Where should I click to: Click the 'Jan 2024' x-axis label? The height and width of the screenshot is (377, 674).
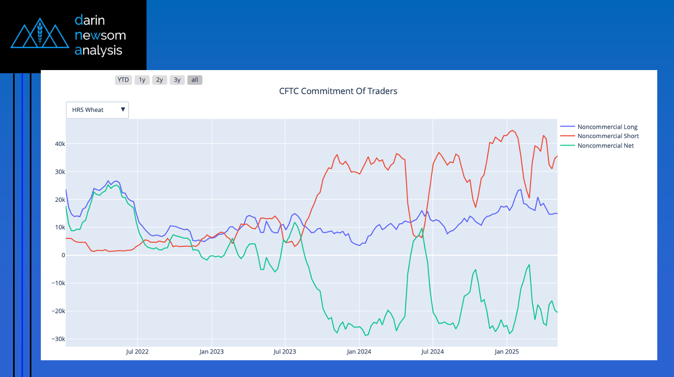pyautogui.click(x=359, y=351)
